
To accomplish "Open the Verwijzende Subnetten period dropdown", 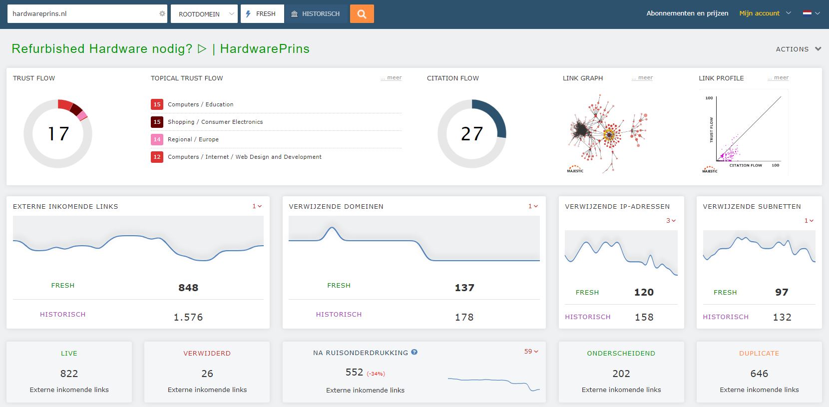I will click(809, 221).
